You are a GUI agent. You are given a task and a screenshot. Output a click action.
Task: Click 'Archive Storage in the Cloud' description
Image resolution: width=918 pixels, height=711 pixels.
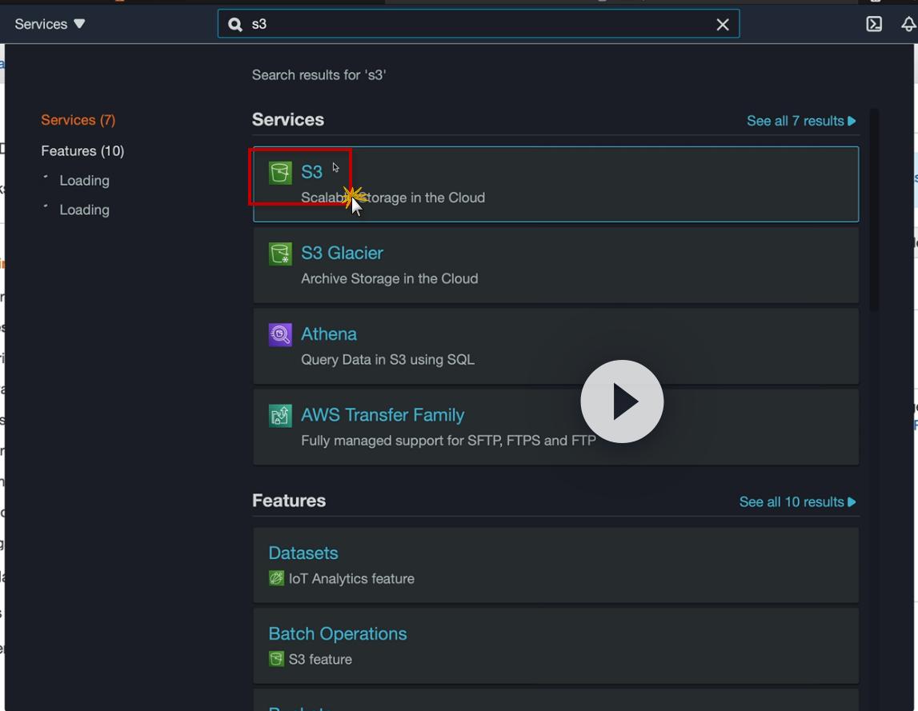(x=389, y=278)
